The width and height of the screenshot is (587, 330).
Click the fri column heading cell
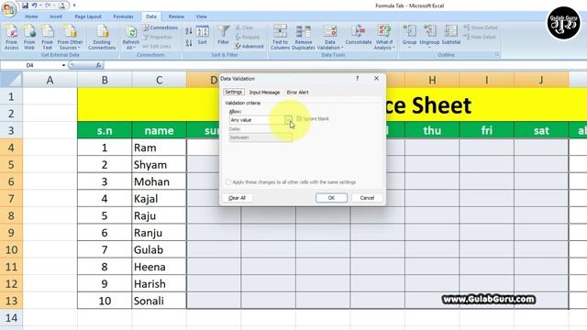(487, 130)
